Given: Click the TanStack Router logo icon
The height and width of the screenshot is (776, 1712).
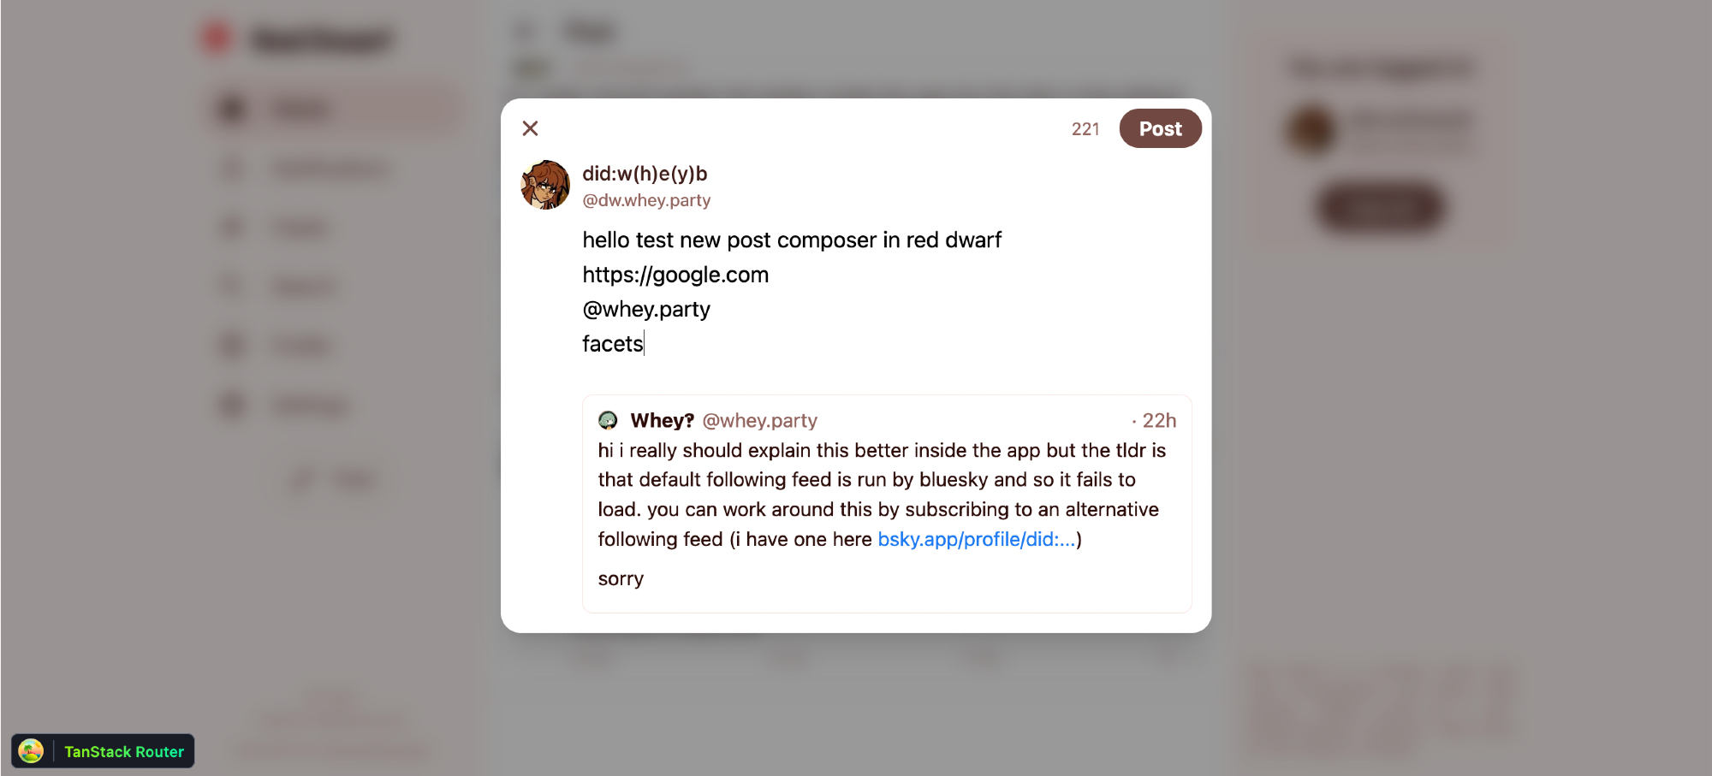Looking at the screenshot, I should [x=32, y=751].
